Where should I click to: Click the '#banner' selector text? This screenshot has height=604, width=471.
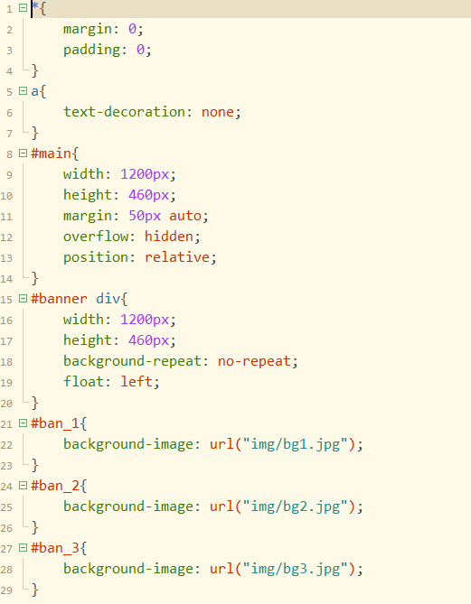tap(59, 299)
